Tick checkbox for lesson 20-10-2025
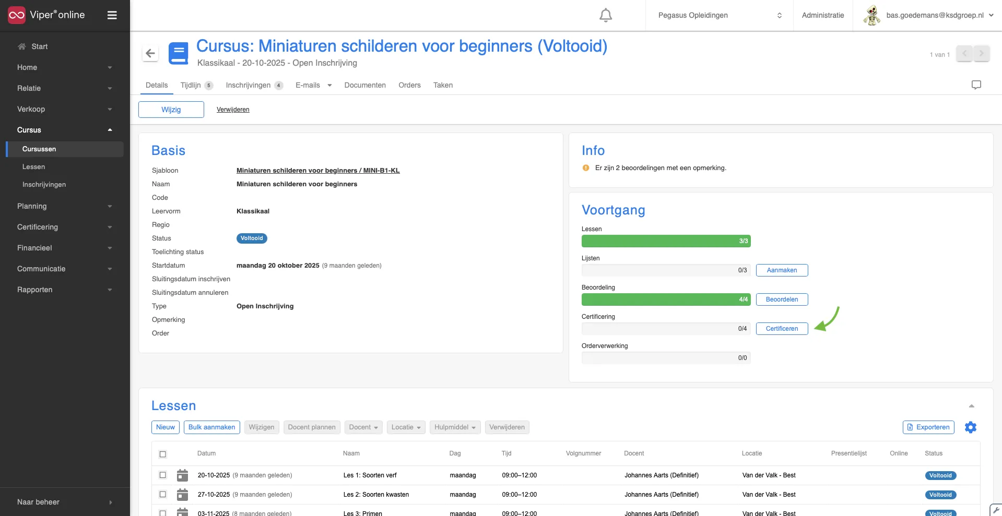The image size is (1002, 516). click(x=163, y=475)
